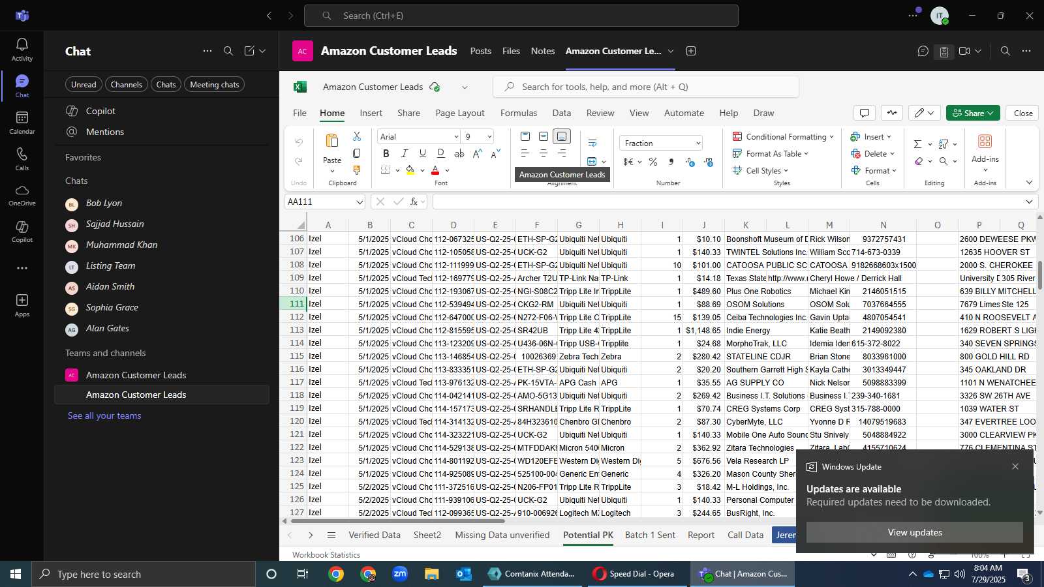Increase font size with larger A

point(477,153)
